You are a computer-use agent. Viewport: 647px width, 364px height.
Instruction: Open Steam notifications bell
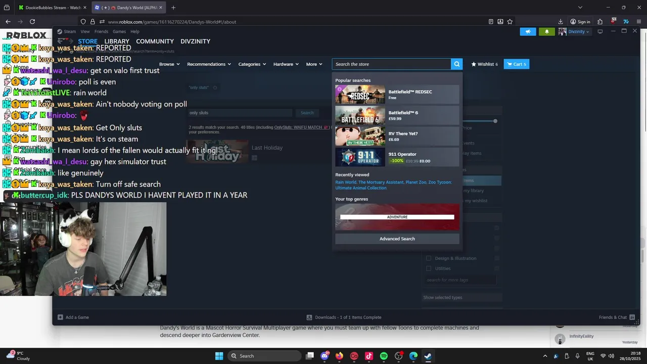pyautogui.click(x=546, y=31)
